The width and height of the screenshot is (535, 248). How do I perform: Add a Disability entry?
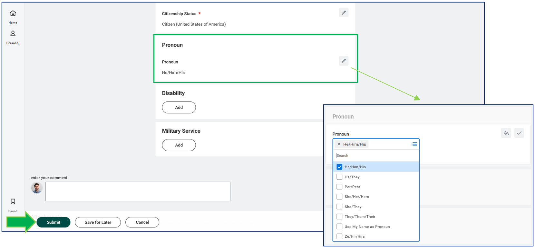tap(179, 107)
